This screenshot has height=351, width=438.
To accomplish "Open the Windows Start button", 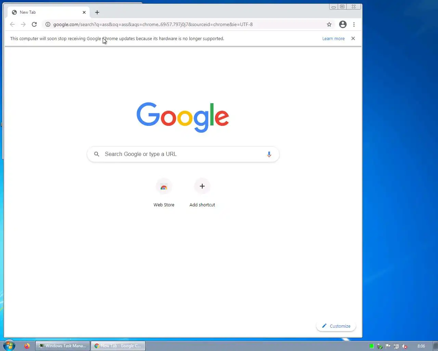I will 9,346.
